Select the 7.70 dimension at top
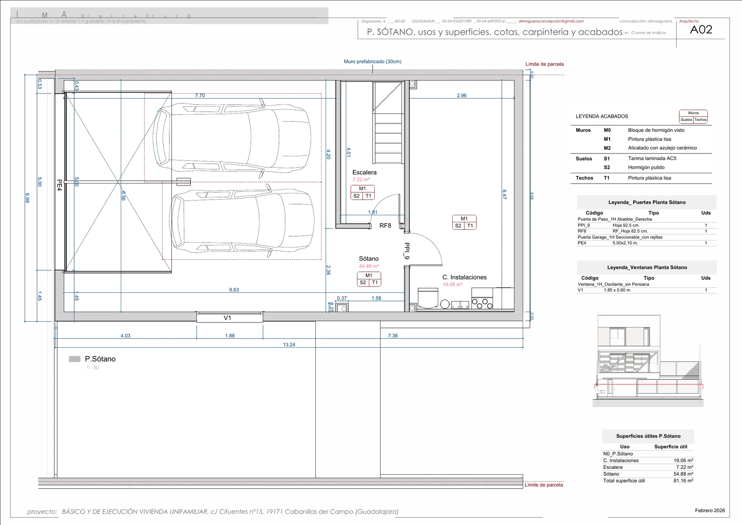This screenshot has height=525, width=742. [x=200, y=95]
